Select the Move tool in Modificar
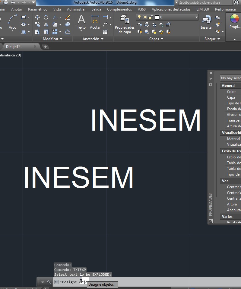This screenshot has height=289, width=241. (x=37, y=17)
